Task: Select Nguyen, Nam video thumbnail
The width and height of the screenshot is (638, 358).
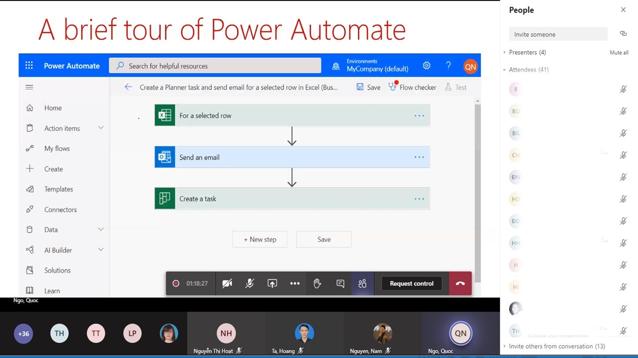Action: (383, 334)
